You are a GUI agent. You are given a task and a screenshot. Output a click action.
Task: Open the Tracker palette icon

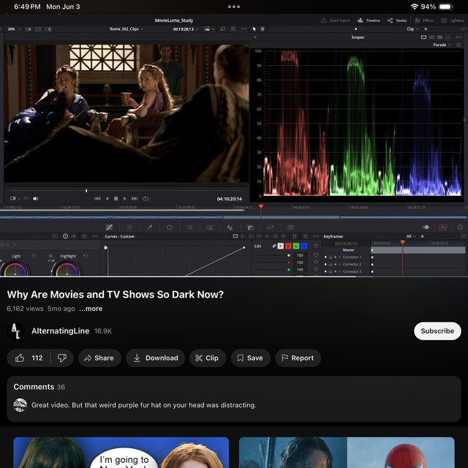189,227
